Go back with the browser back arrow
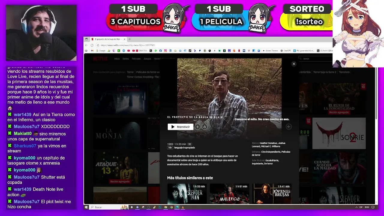Viewport: 384px width, 216px height. (x=87, y=45)
